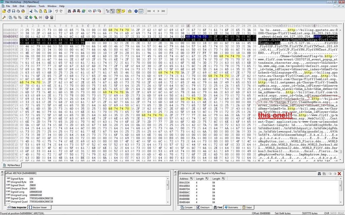Switch to the Checksum tab
The width and height of the screenshot is (345, 215).
click(x=205, y=208)
